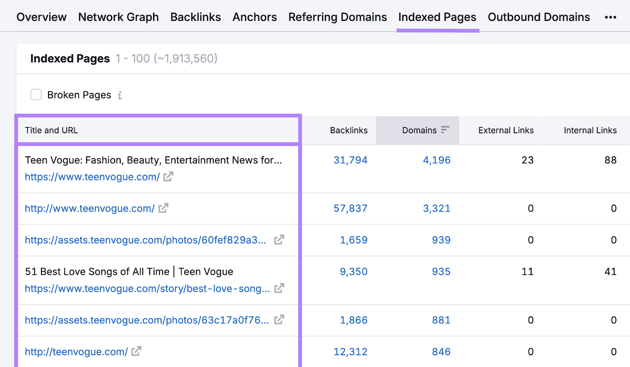Open the 3,321 domains value

[x=437, y=209]
